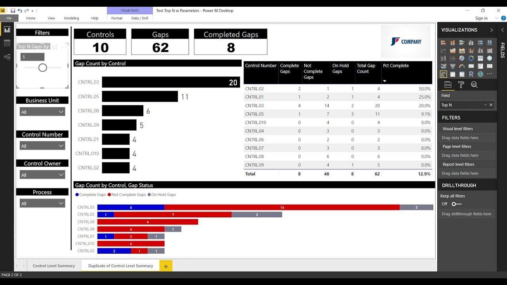Select the Table visualization icon

(453, 74)
